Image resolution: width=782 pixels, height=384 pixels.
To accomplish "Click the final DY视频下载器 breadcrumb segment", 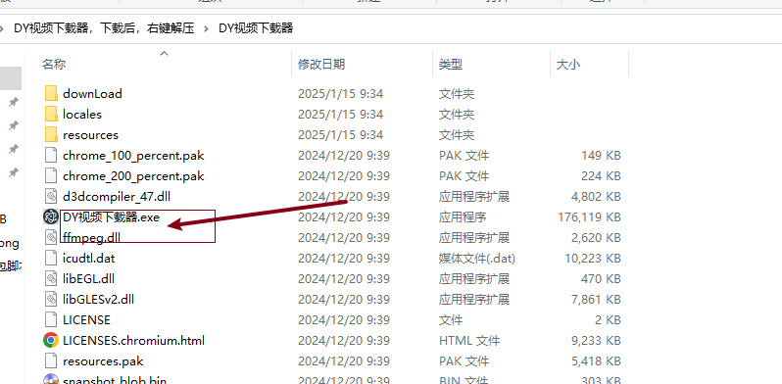I will click(256, 28).
